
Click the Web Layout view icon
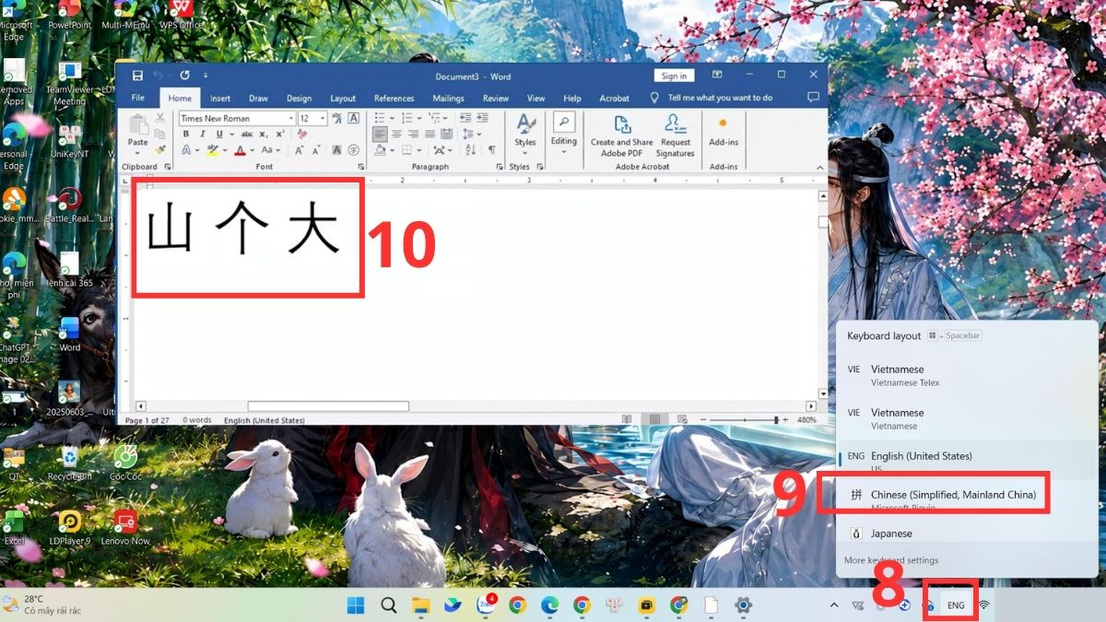[x=680, y=420]
